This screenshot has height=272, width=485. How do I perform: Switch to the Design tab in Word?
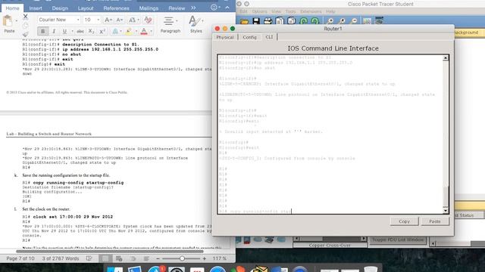pyautogui.click(x=60, y=8)
